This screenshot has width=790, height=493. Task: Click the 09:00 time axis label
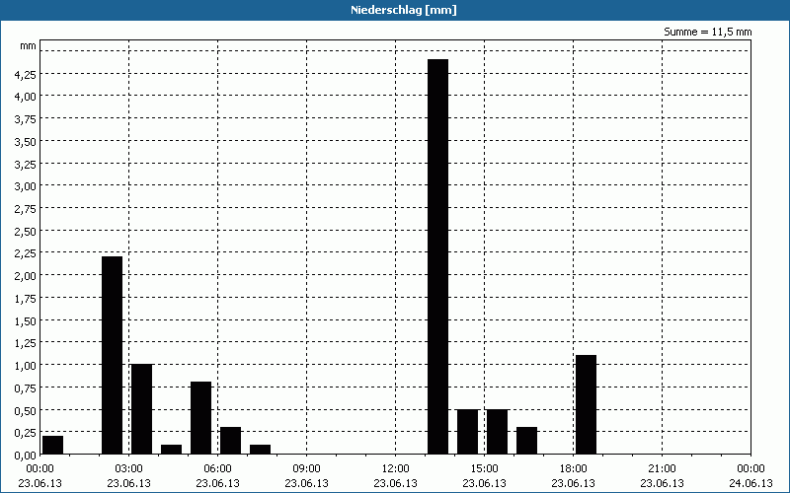[x=306, y=469]
